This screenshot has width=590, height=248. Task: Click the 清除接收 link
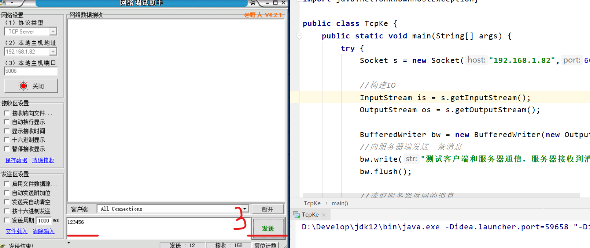(x=43, y=160)
